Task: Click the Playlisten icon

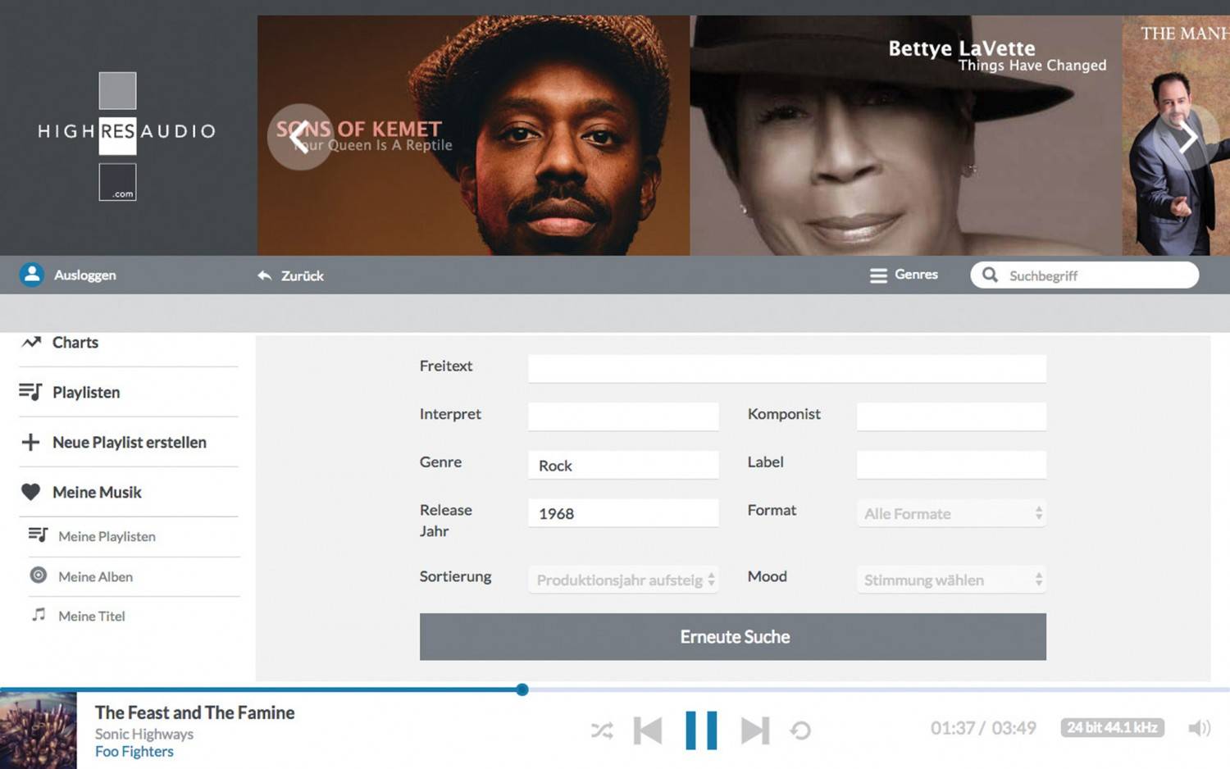Action: point(30,392)
